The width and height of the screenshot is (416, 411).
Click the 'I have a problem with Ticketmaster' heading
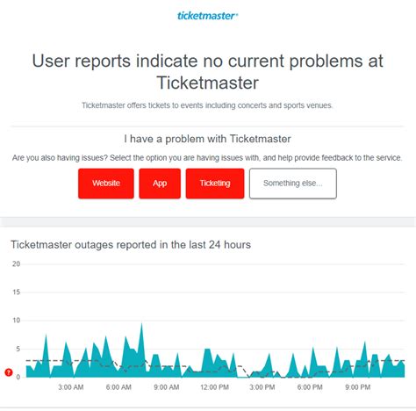coord(207,139)
